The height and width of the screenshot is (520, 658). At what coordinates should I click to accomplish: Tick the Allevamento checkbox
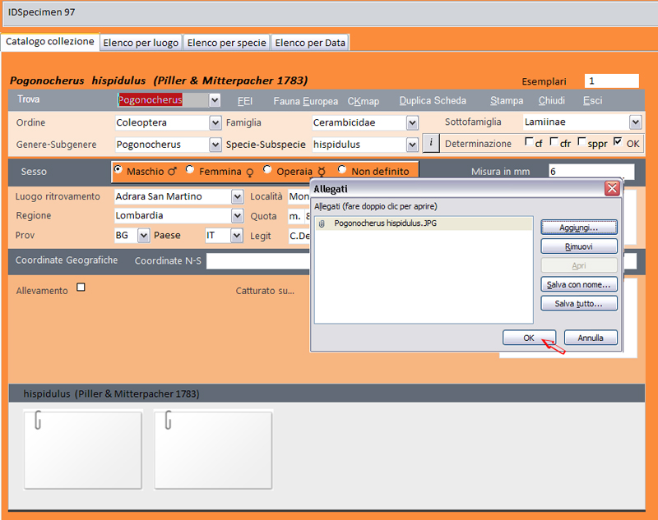[x=81, y=288]
